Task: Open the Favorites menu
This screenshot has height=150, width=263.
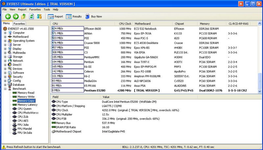Action: point(35,10)
